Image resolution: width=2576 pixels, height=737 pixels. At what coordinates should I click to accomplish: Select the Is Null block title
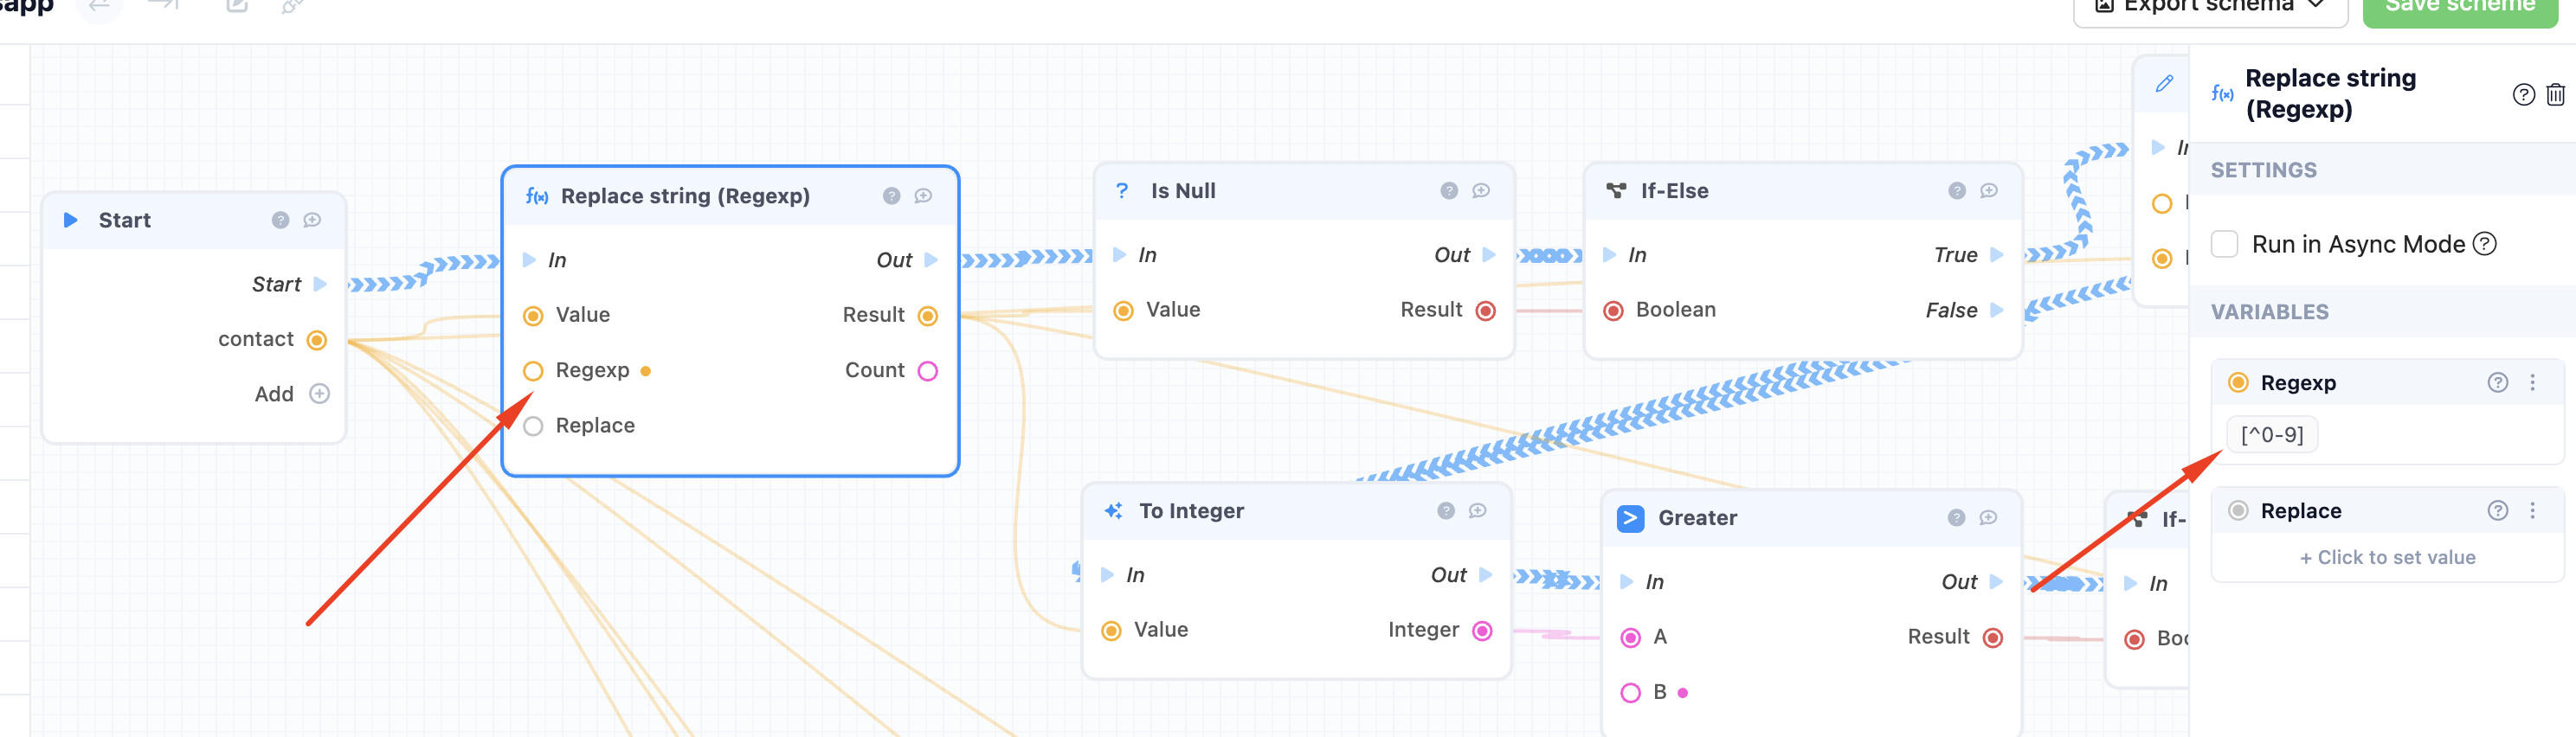pyautogui.click(x=1183, y=191)
